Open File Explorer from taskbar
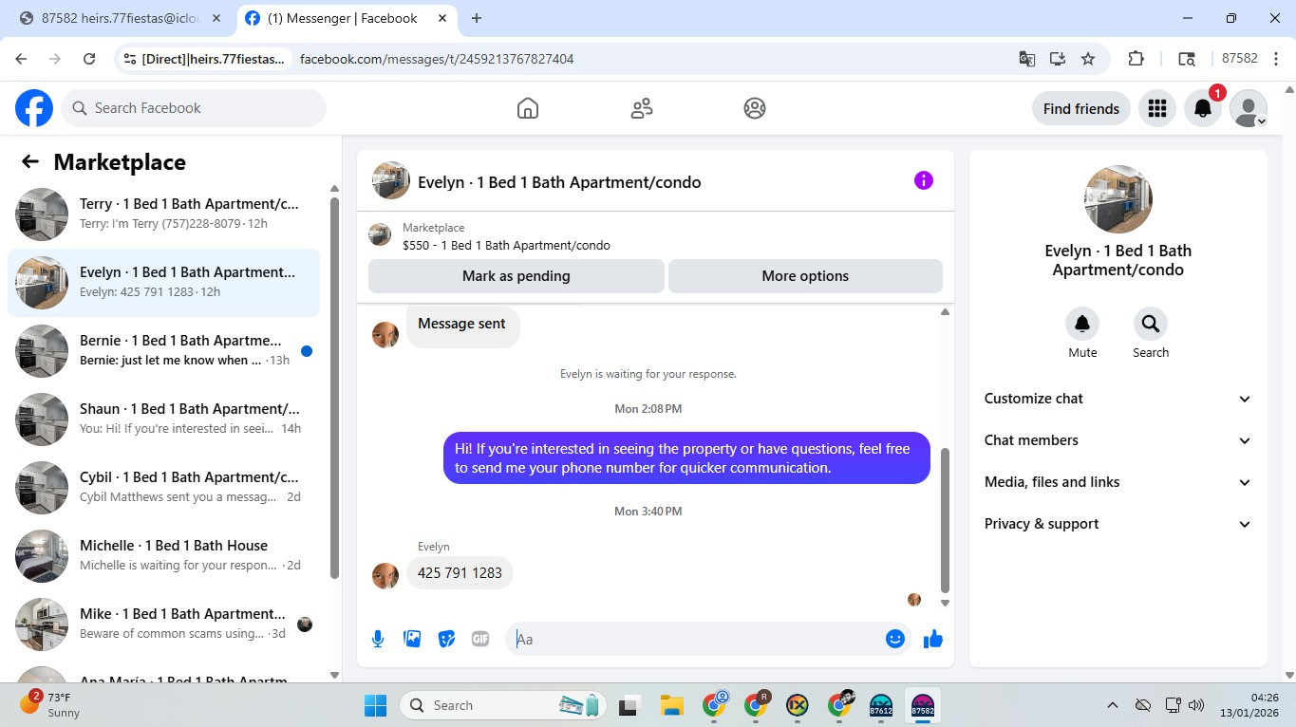This screenshot has height=727, width=1296. coord(672,705)
